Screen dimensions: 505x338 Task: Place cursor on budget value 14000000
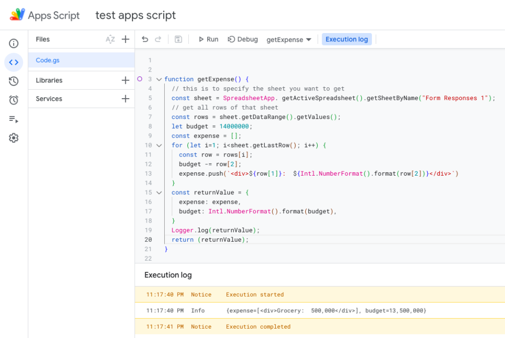coord(234,126)
